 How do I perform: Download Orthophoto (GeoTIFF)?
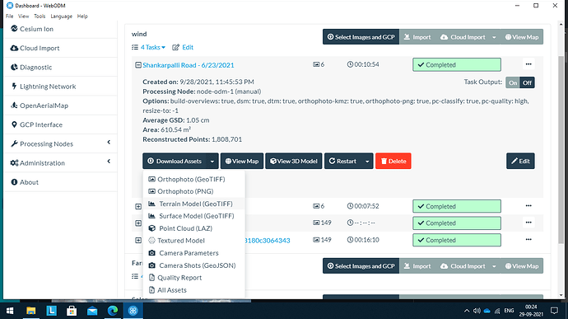coord(194,179)
